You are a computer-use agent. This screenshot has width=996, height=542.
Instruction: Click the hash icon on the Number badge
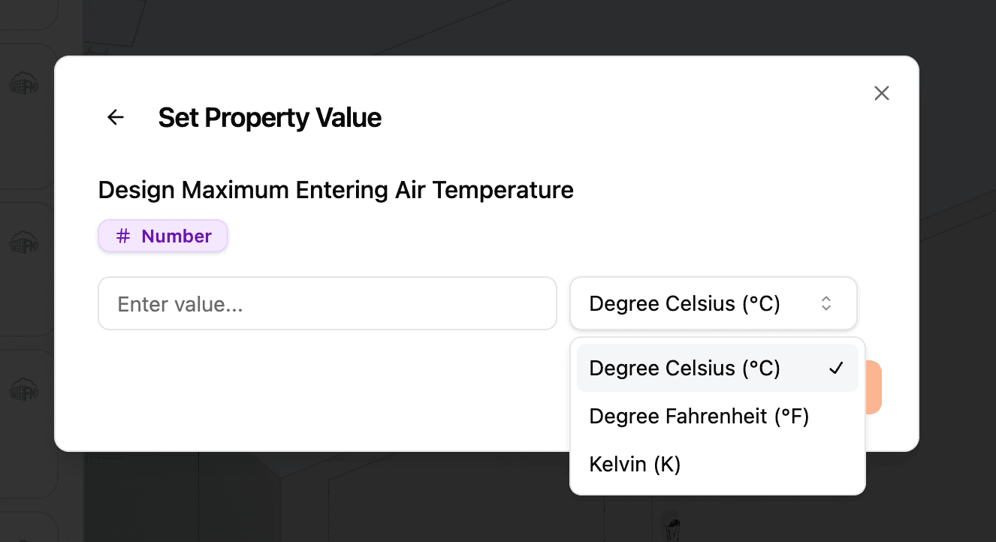click(x=122, y=236)
